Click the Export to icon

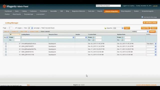105,28
